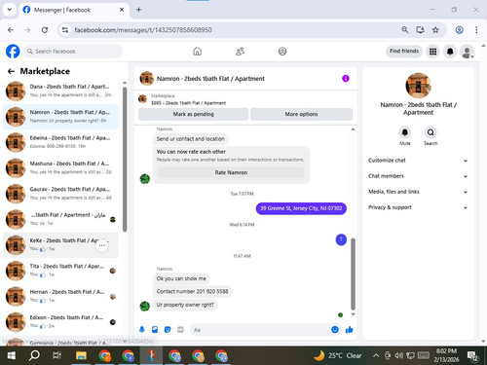487x365 pixels.
Task: Click the browser address bar URL
Action: 143,30
